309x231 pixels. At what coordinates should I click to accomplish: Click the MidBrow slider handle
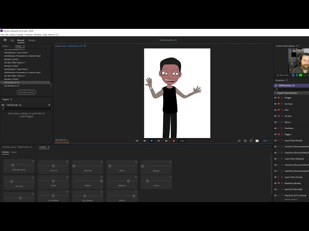(x=128, y=181)
